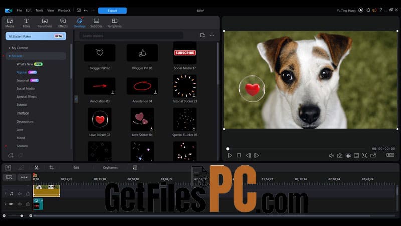Open the Effects room
The image size is (401, 226).
[x=63, y=23]
